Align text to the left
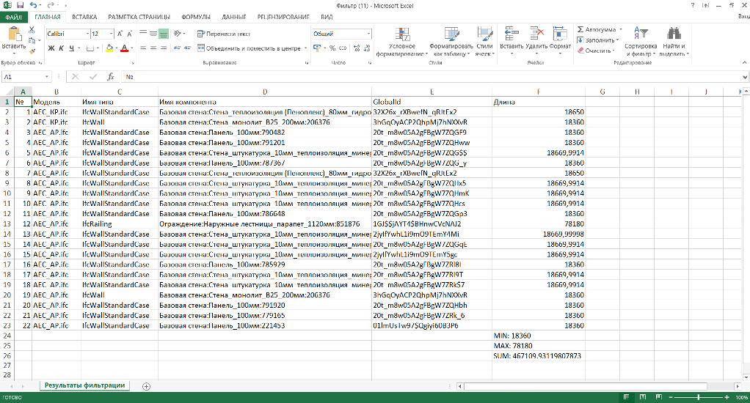This screenshot has width=750, height=403. pos(143,48)
